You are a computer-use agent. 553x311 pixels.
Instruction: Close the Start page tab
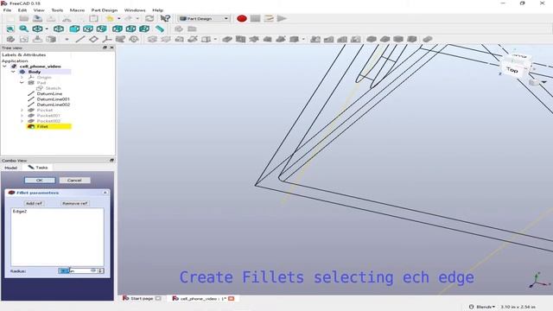[x=158, y=299]
